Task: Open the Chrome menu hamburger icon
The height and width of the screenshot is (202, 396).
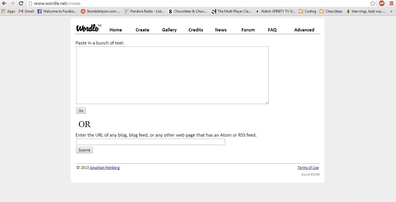Action: pyautogui.click(x=391, y=3)
